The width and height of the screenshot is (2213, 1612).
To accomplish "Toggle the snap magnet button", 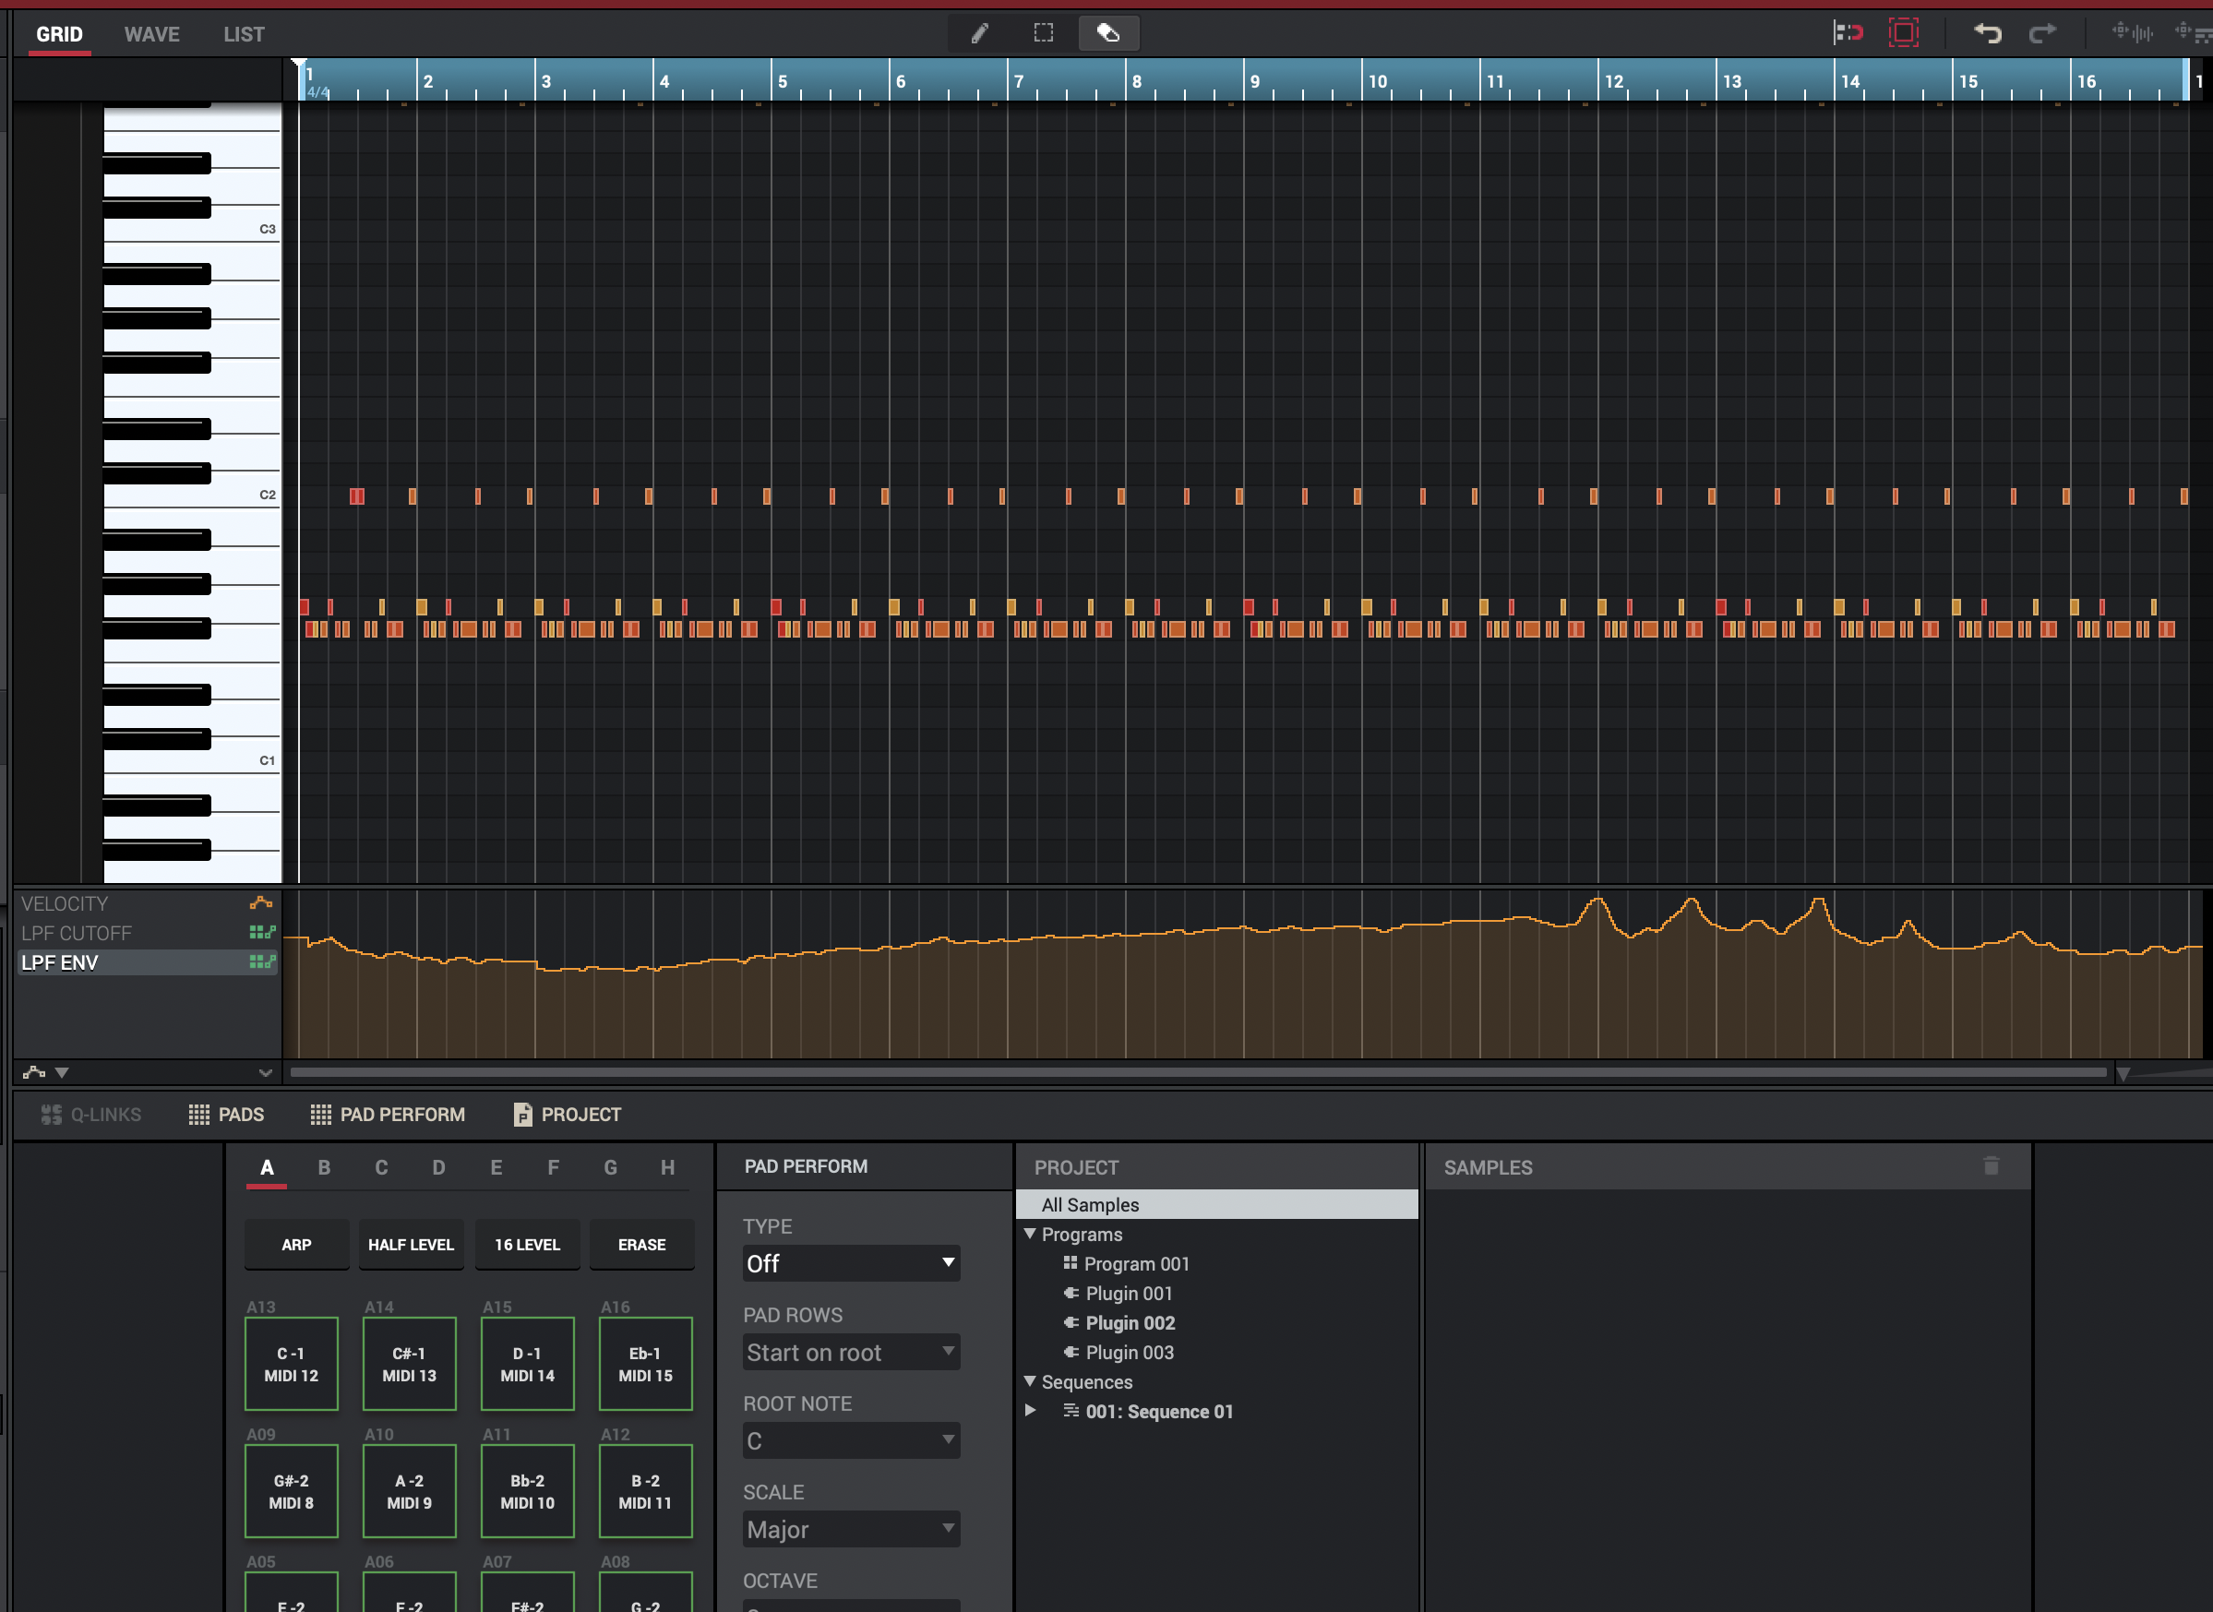I will pyautogui.click(x=1848, y=34).
